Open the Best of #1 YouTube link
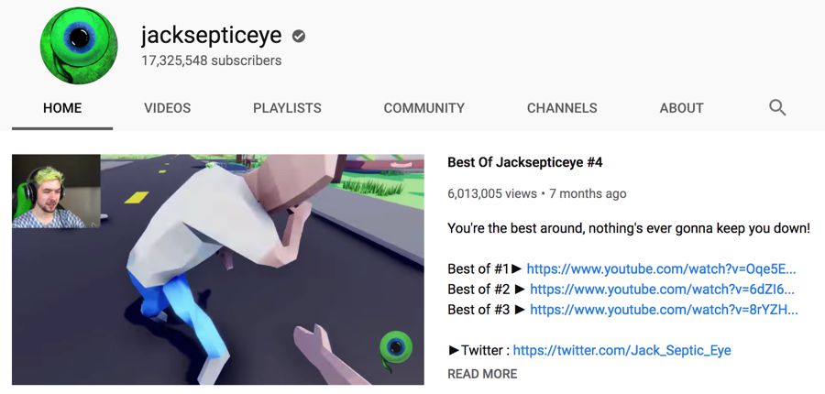 661,268
